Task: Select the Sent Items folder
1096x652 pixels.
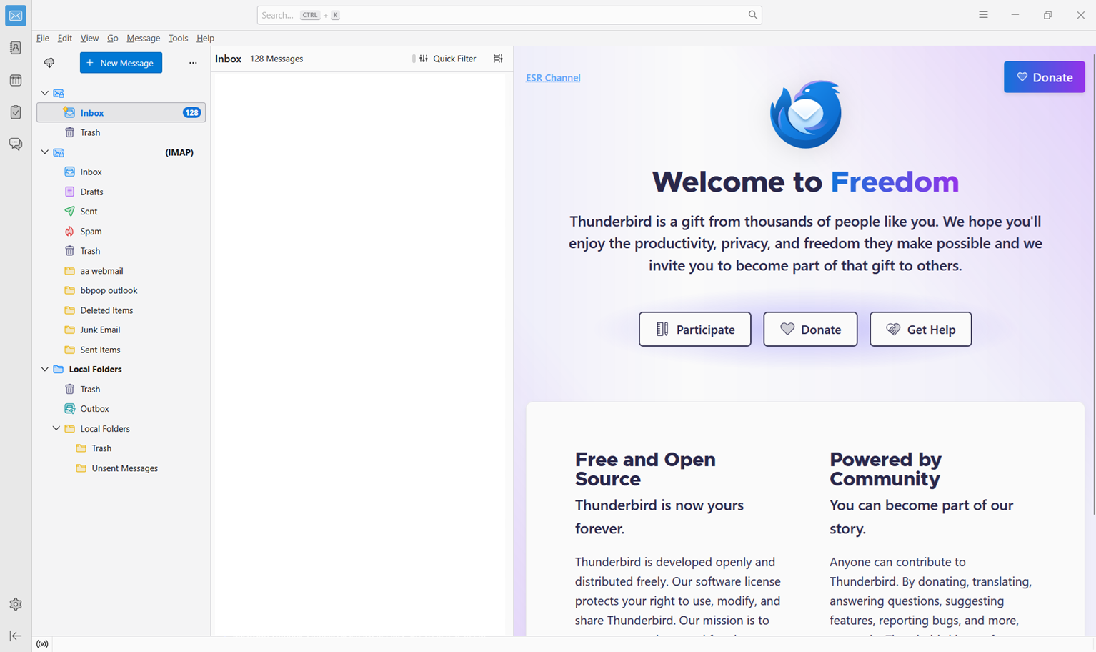Action: [x=121, y=350]
